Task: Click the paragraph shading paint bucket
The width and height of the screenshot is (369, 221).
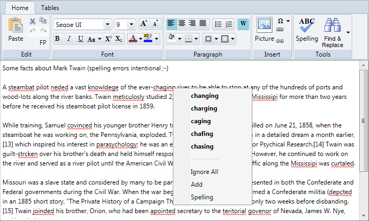Action: tap(172, 39)
